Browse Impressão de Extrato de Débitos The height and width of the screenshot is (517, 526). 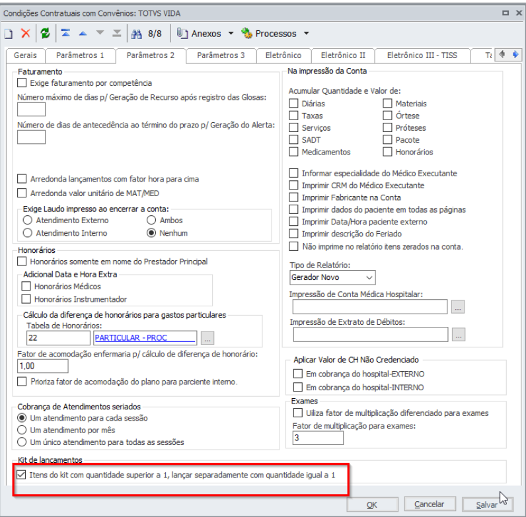point(459,334)
